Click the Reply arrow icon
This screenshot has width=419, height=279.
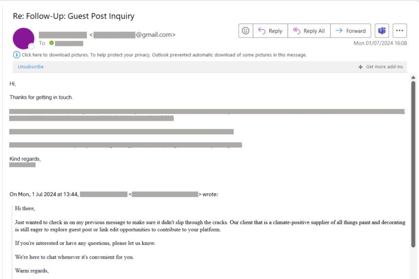click(x=261, y=31)
